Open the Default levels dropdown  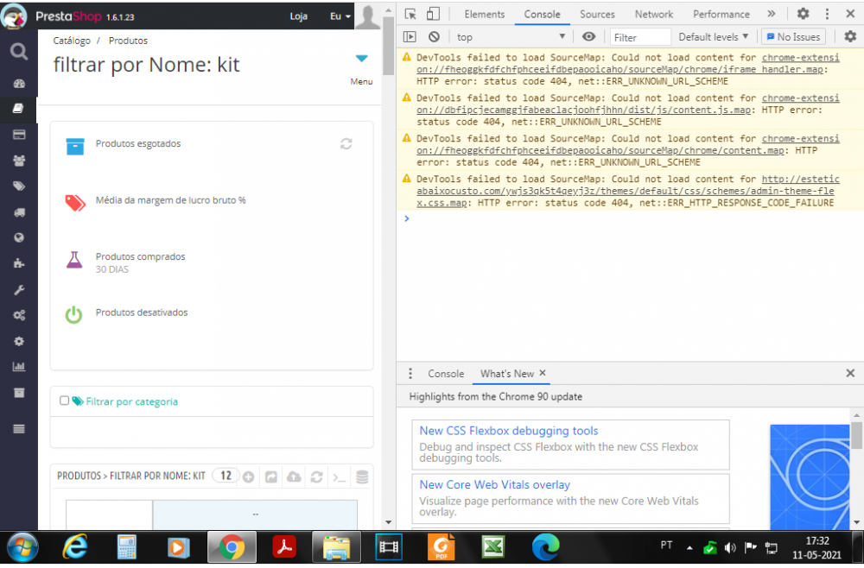point(714,37)
